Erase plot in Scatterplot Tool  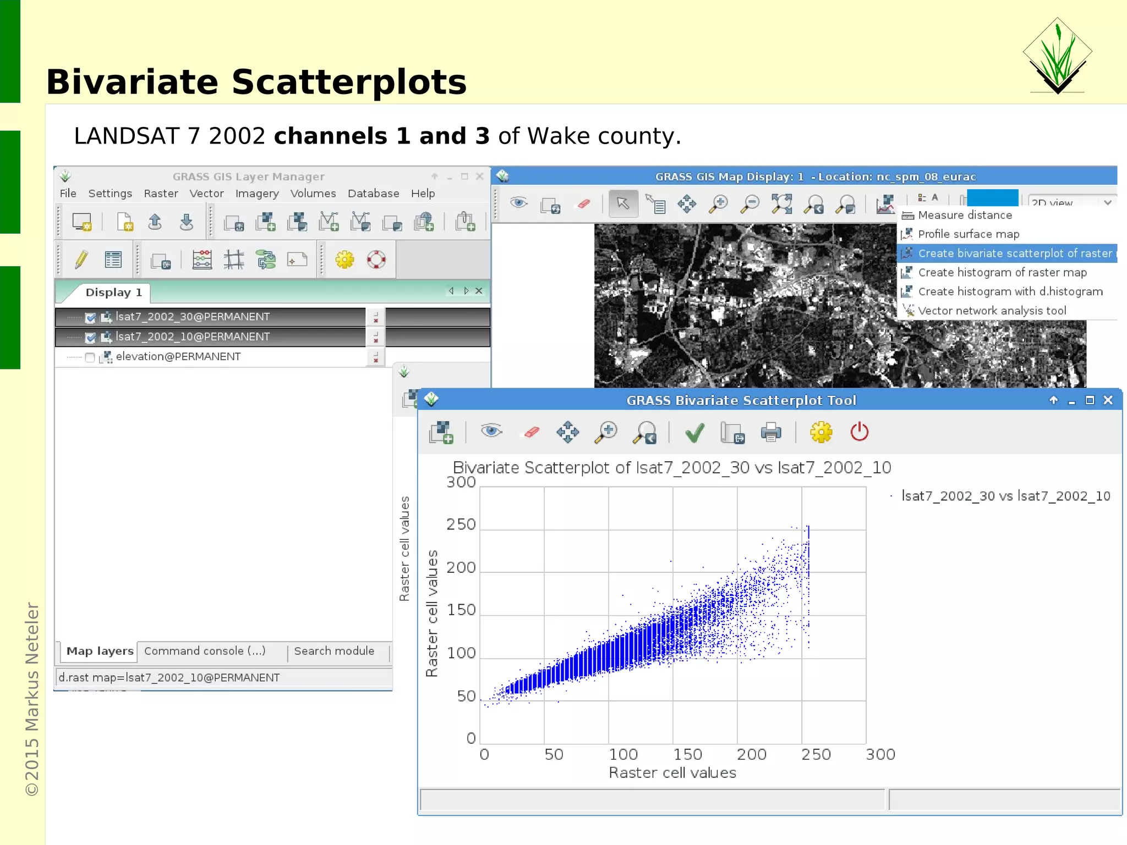pos(532,432)
